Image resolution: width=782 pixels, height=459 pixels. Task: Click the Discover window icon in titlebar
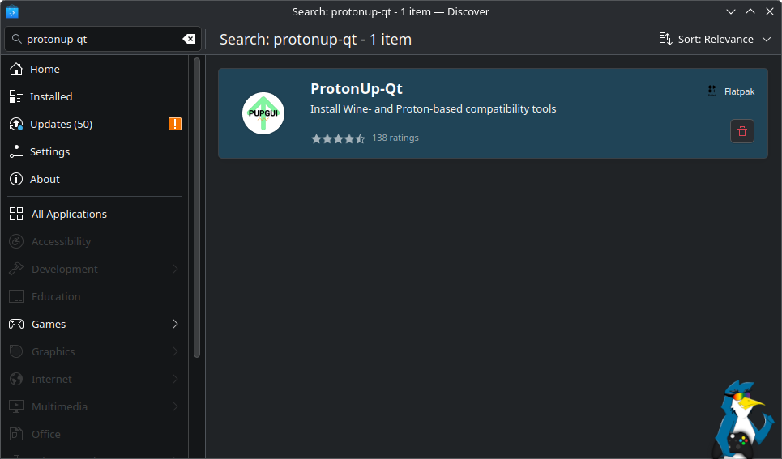click(x=12, y=11)
